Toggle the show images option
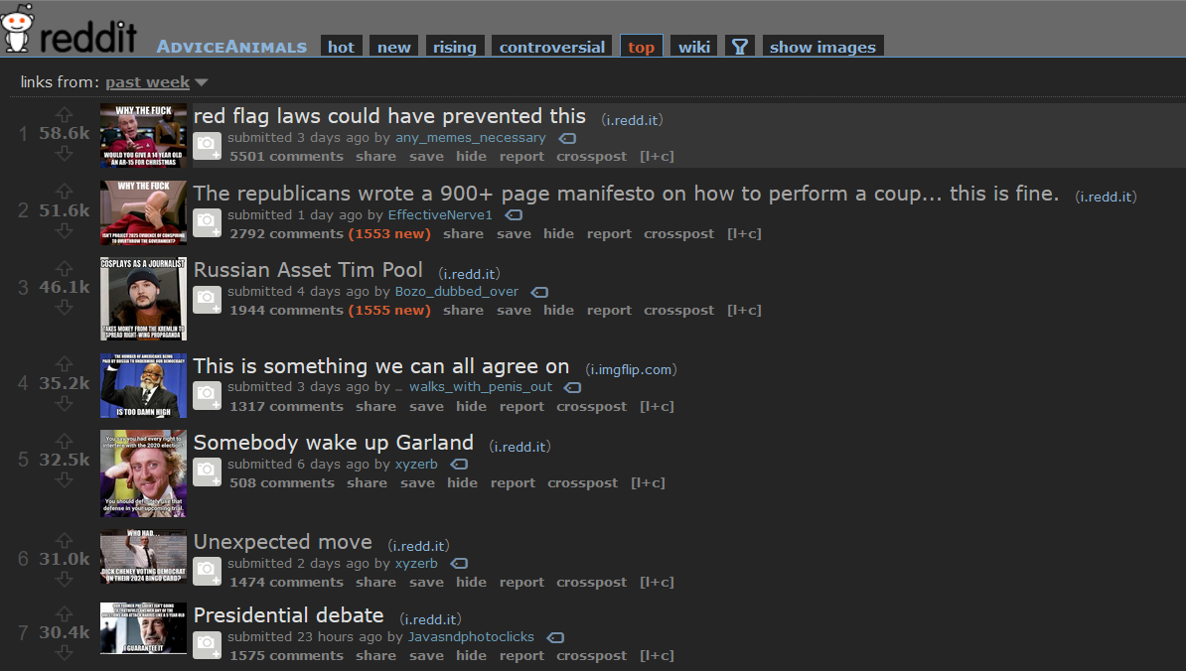1186x671 pixels. pos(822,47)
